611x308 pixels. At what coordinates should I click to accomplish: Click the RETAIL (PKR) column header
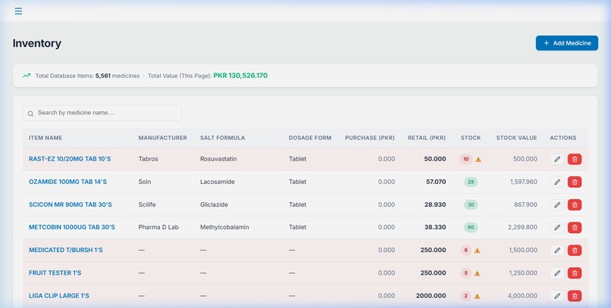tap(427, 138)
